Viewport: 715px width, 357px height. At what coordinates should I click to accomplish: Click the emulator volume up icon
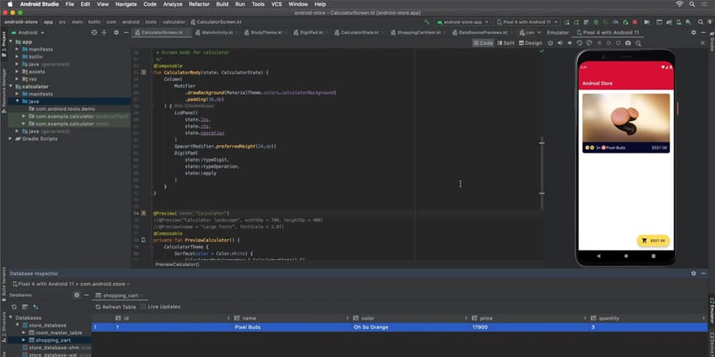[x=560, y=44]
